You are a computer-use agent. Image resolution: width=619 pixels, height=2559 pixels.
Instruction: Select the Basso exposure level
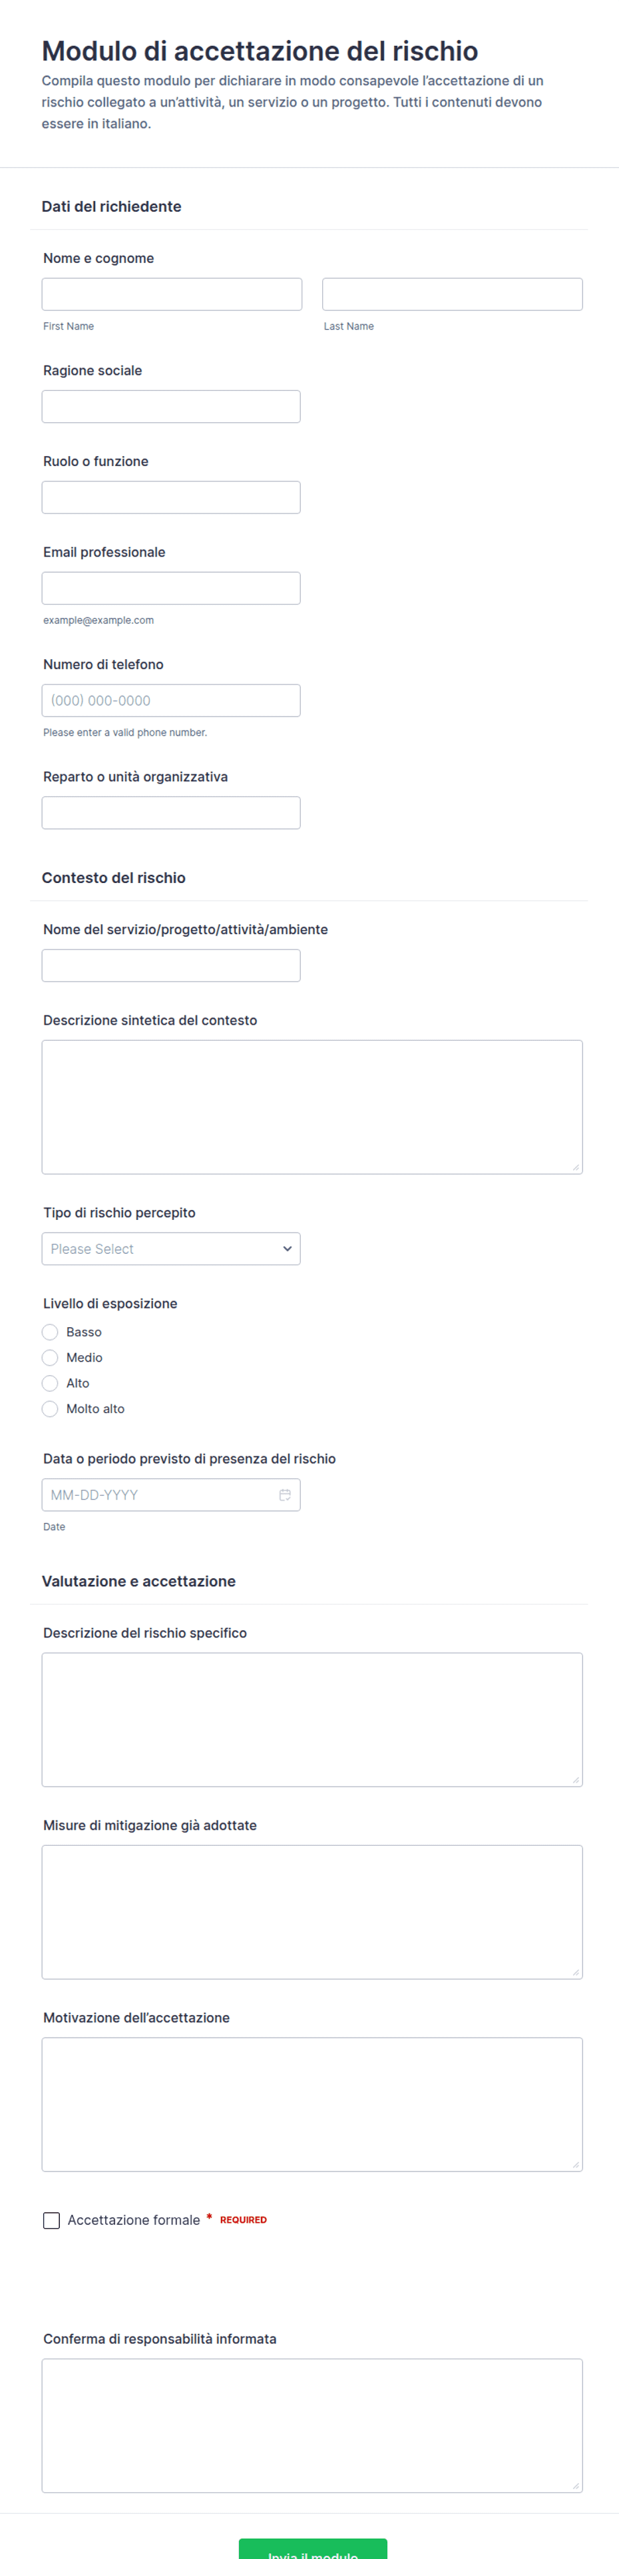(50, 1331)
